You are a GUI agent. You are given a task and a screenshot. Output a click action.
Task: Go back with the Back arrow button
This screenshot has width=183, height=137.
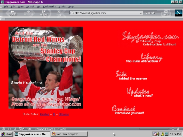(x=13, y=13)
